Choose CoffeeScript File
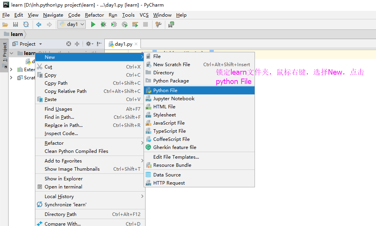The width and height of the screenshot is (376, 226). 199,139
